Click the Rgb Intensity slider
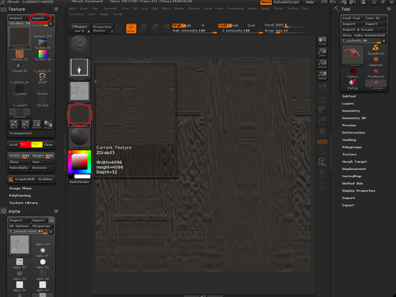 195,31
